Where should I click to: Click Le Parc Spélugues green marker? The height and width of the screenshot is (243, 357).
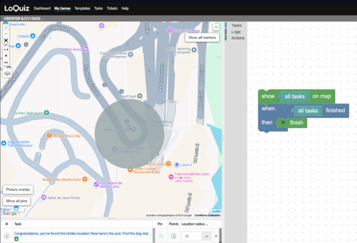click(x=47, y=113)
